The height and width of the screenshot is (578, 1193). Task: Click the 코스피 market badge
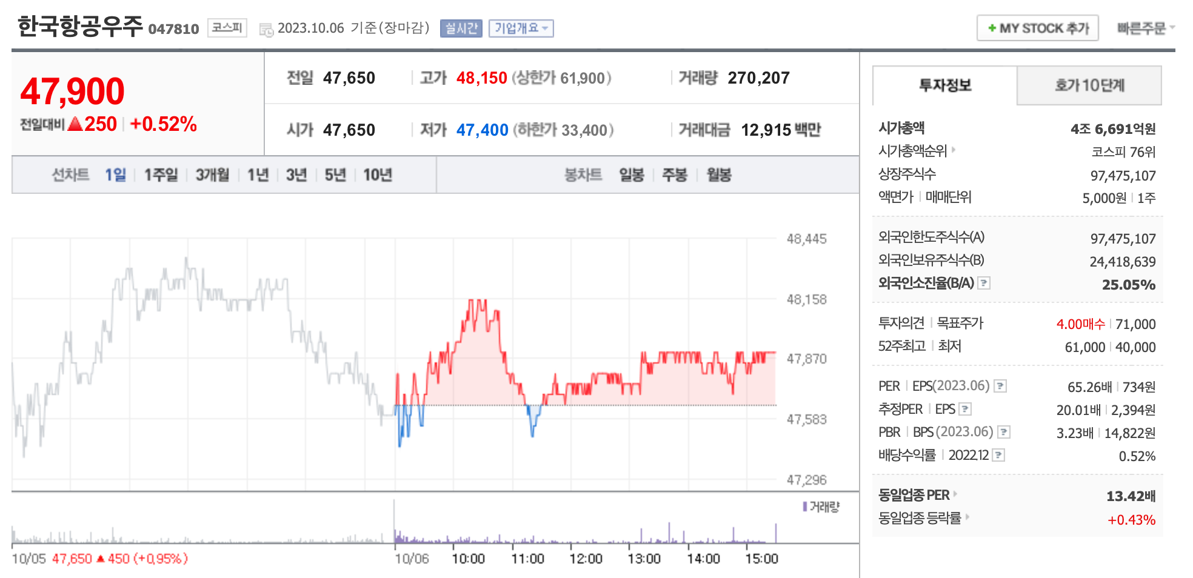[227, 28]
